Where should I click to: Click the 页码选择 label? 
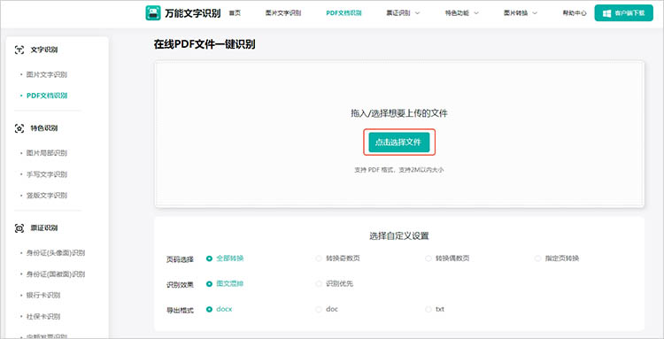pyautogui.click(x=180, y=259)
